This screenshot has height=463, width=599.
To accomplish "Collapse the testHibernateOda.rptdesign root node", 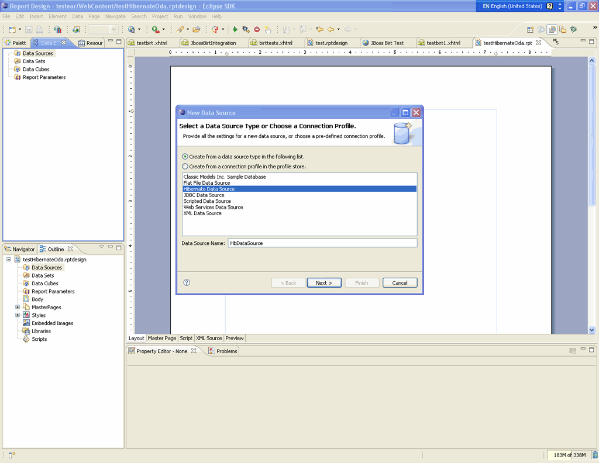I will tap(9, 260).
